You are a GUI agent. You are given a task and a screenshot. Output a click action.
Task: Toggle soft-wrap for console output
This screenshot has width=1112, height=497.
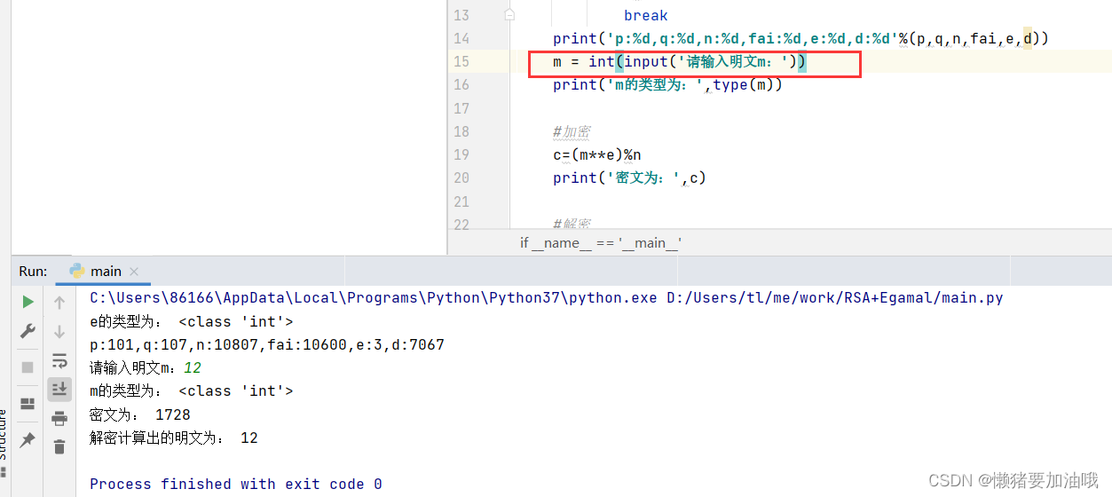click(59, 360)
